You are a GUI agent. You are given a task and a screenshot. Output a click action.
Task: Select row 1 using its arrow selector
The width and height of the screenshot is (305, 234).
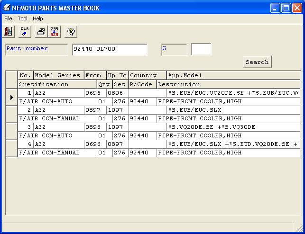click(11, 97)
